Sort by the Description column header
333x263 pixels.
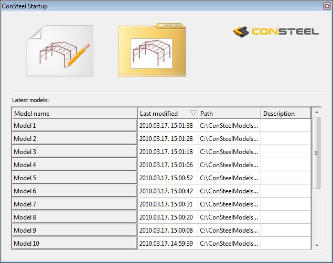(286, 113)
